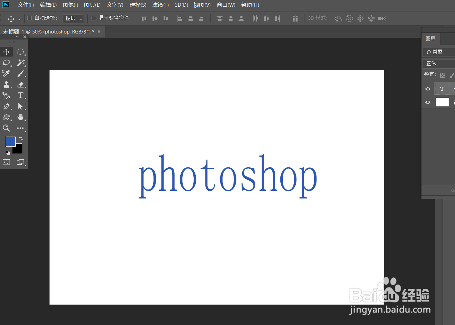The image size is (455, 325).
Task: Open the 编辑(E) menu
Action: tap(48, 5)
